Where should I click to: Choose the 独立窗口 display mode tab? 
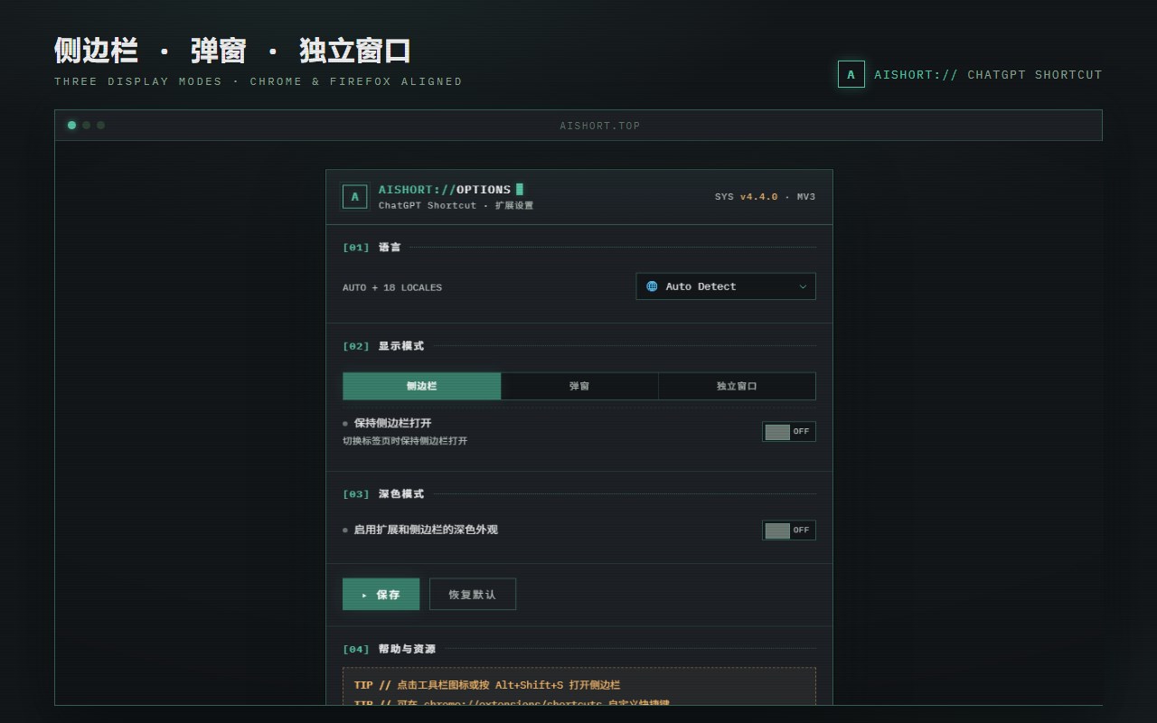[737, 386]
